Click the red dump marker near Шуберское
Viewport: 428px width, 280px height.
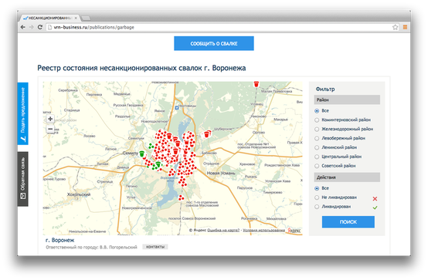207,134
